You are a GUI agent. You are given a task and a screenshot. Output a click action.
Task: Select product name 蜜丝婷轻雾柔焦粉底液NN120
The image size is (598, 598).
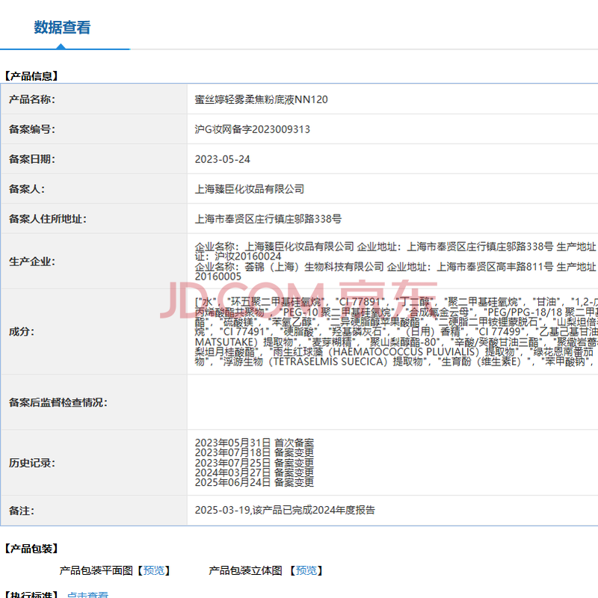(261, 99)
